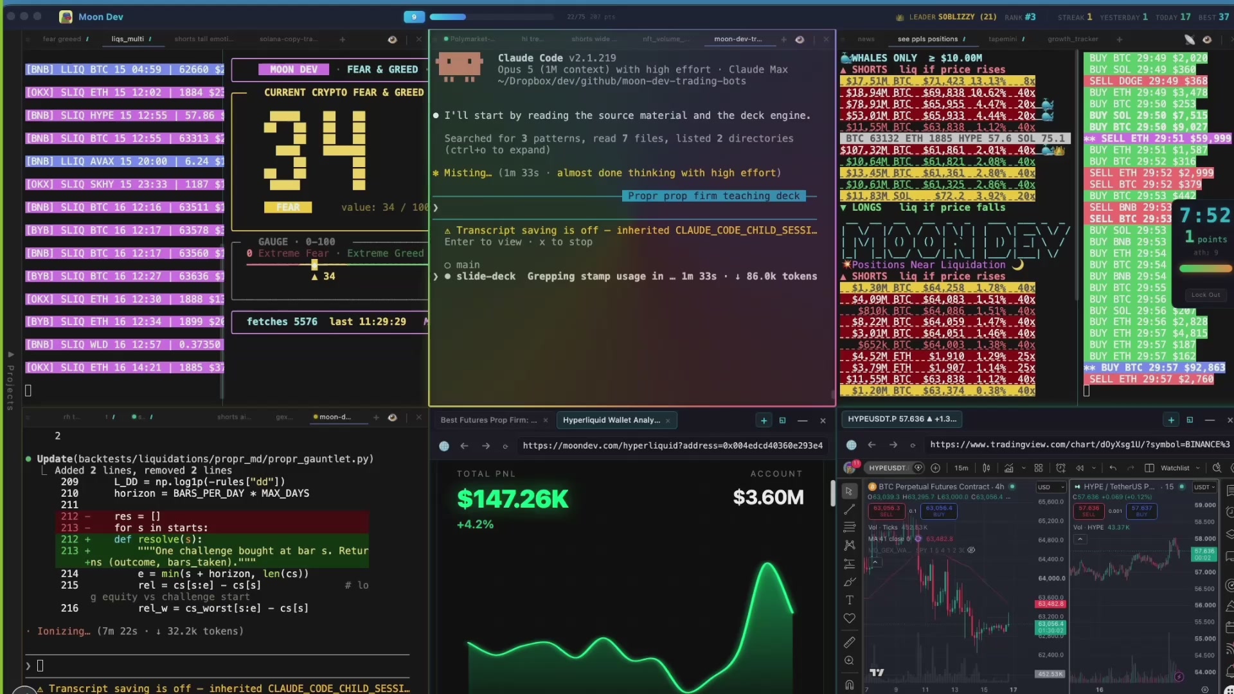The height and width of the screenshot is (694, 1234).
Task: Open the Indicators icon in TradingView toolbar
Action: (1009, 468)
